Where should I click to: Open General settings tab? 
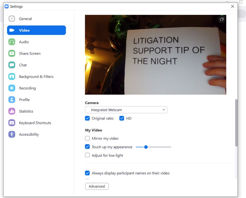click(36, 19)
